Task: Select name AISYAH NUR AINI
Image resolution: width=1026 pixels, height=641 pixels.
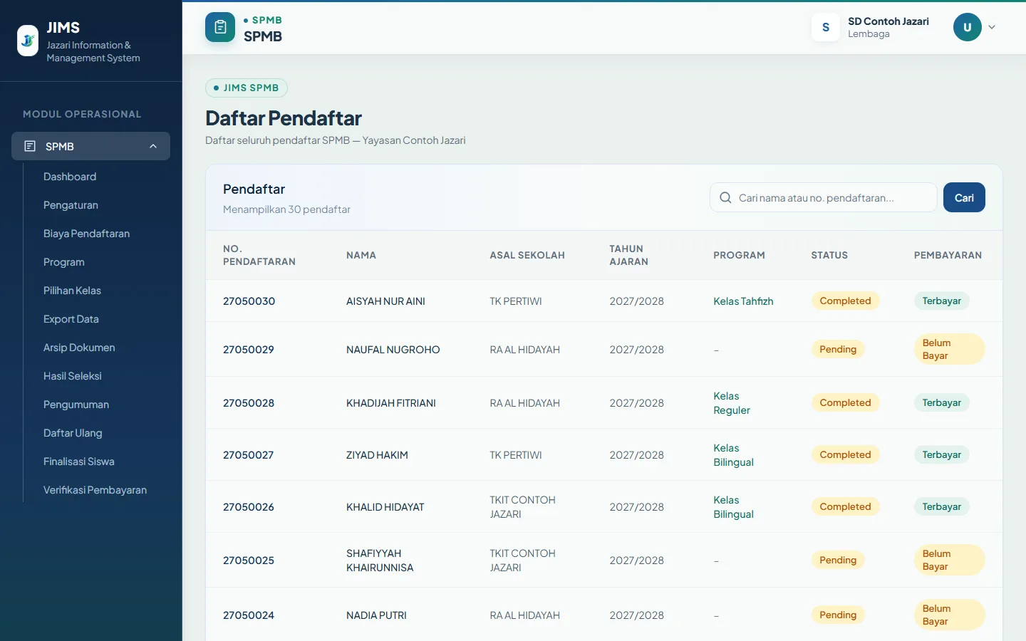Action: point(385,301)
